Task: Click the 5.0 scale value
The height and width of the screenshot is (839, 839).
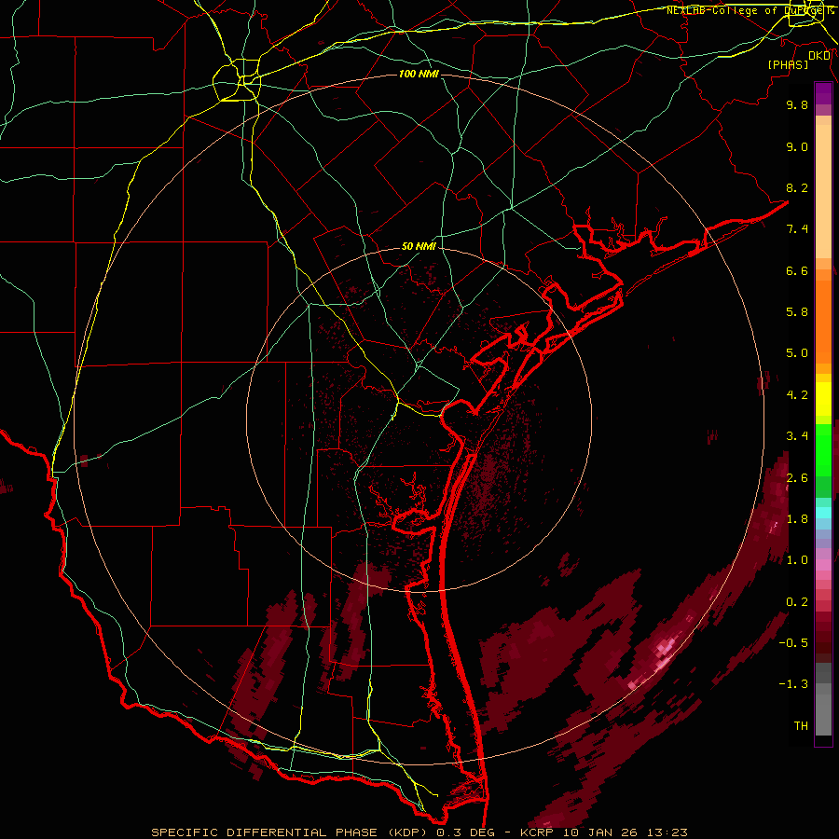Action: pos(797,353)
